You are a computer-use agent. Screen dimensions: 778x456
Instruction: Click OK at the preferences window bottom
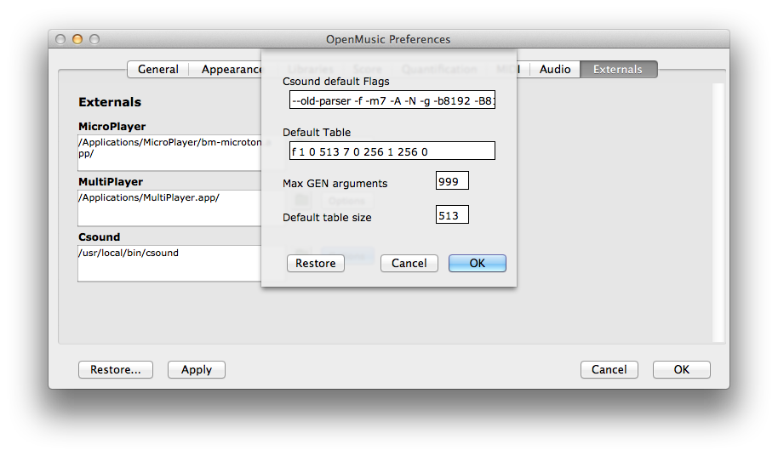click(682, 369)
